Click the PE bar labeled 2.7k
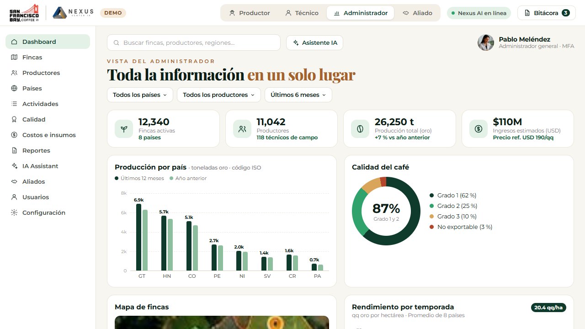 (214, 257)
